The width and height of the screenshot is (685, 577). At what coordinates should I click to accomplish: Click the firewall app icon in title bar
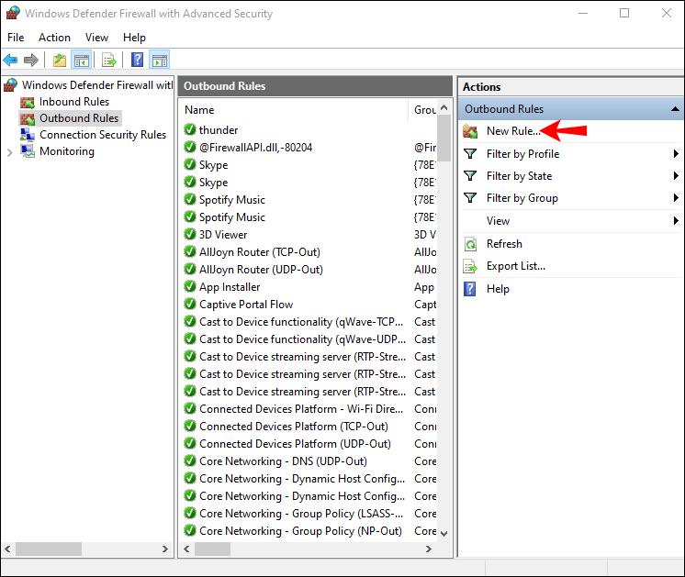click(13, 13)
